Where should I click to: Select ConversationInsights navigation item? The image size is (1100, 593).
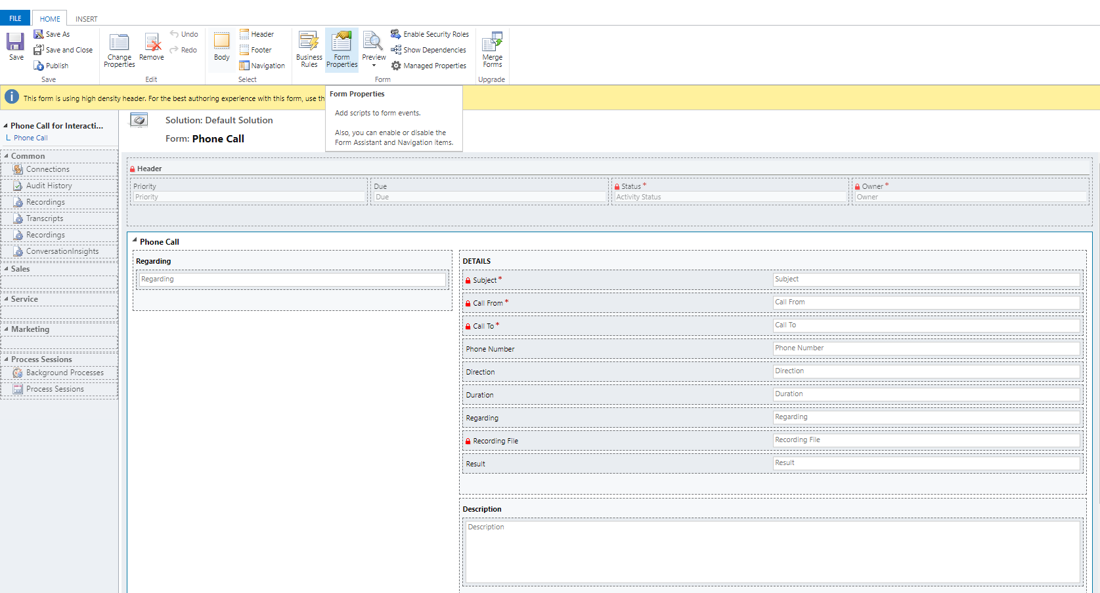click(60, 251)
